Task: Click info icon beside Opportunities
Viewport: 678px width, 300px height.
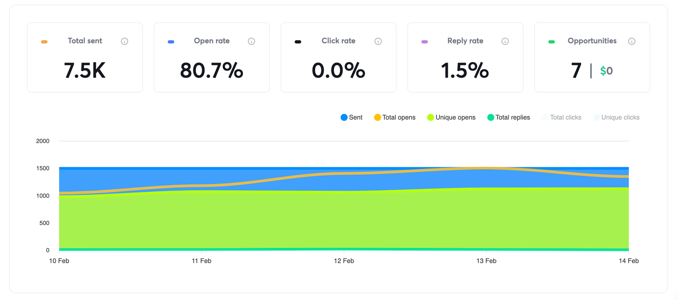Action: 632,41
